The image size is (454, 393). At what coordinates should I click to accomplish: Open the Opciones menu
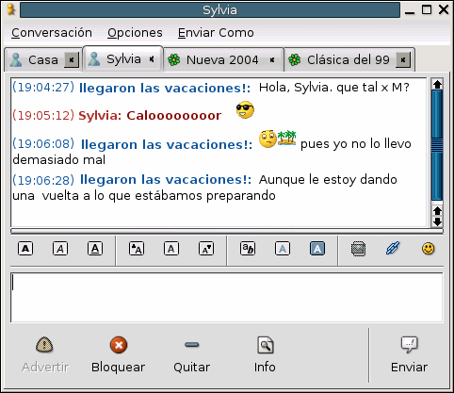pyautogui.click(x=135, y=33)
